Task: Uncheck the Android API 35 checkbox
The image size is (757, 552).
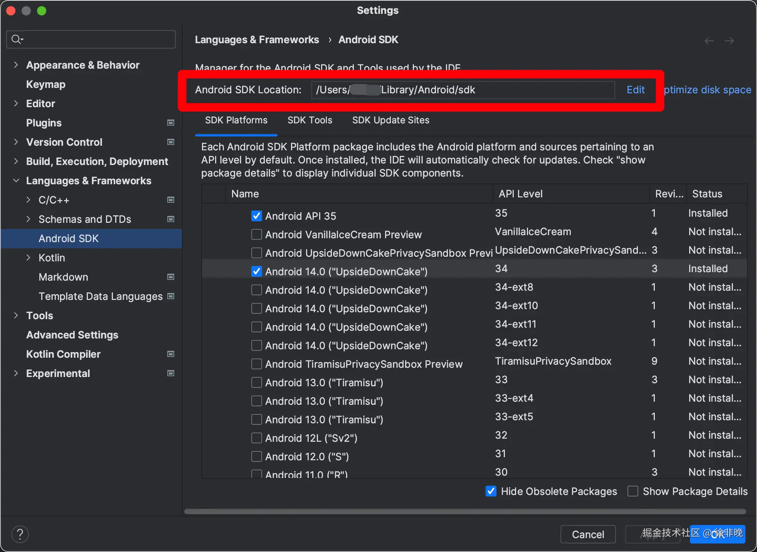Action: pos(256,216)
